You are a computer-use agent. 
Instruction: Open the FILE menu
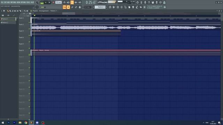click(2, 2)
